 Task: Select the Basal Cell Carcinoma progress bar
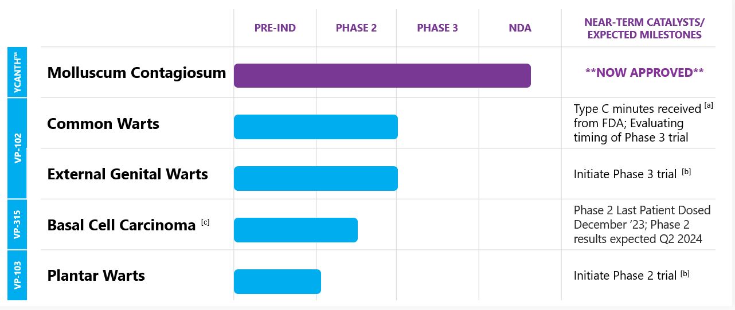(295, 230)
